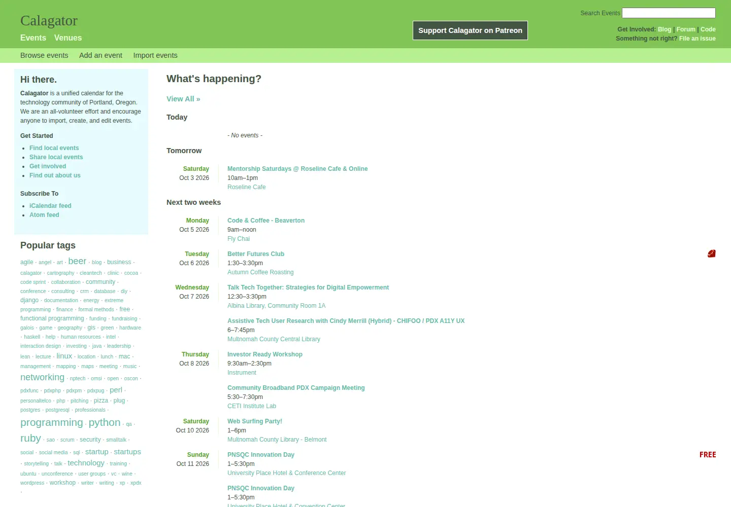Open Find local events in Get Started
The image size is (731, 507).
(x=54, y=148)
